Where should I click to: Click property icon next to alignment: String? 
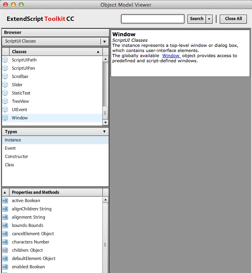5,217
